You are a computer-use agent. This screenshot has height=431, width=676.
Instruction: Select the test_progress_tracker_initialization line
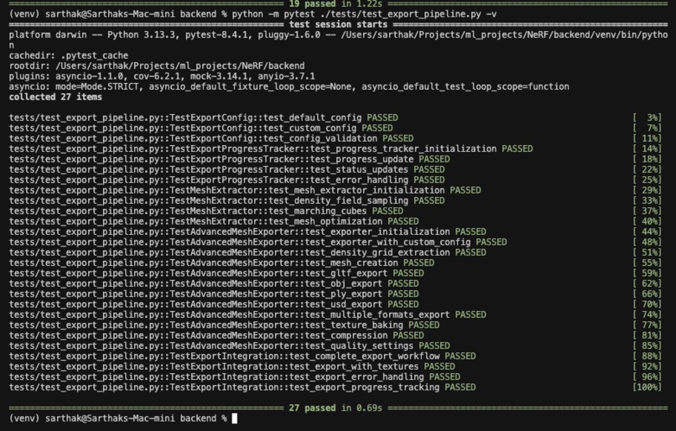271,148
